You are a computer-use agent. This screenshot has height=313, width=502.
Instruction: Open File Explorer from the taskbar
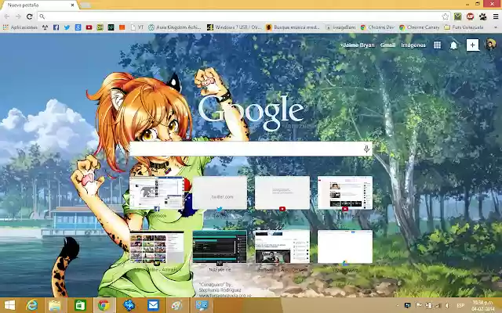click(x=55, y=306)
